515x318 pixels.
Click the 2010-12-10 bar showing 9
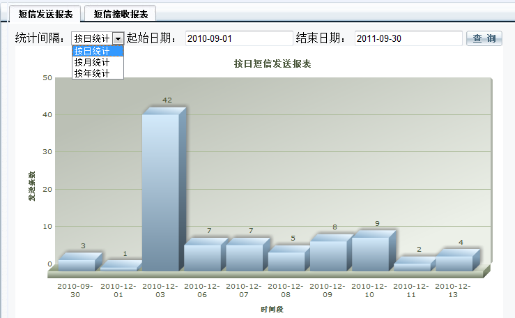(x=369, y=253)
